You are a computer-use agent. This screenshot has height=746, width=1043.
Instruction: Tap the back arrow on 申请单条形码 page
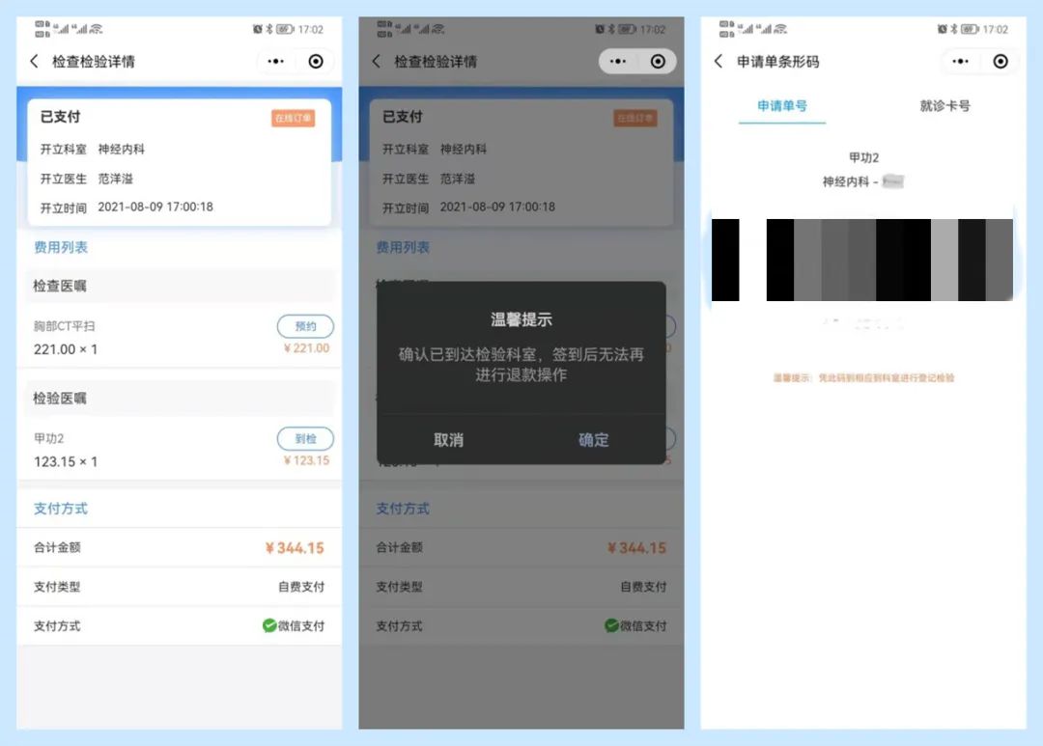pos(718,61)
